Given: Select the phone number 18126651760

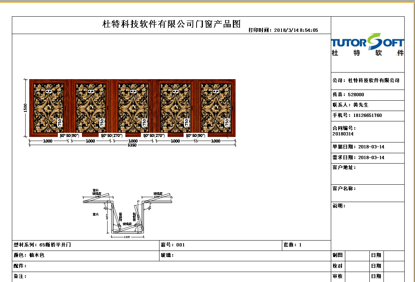Looking at the screenshot, I should tap(368, 115).
